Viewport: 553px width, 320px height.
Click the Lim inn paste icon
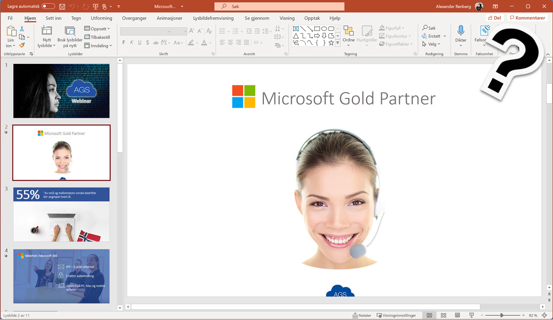pyautogui.click(x=11, y=32)
